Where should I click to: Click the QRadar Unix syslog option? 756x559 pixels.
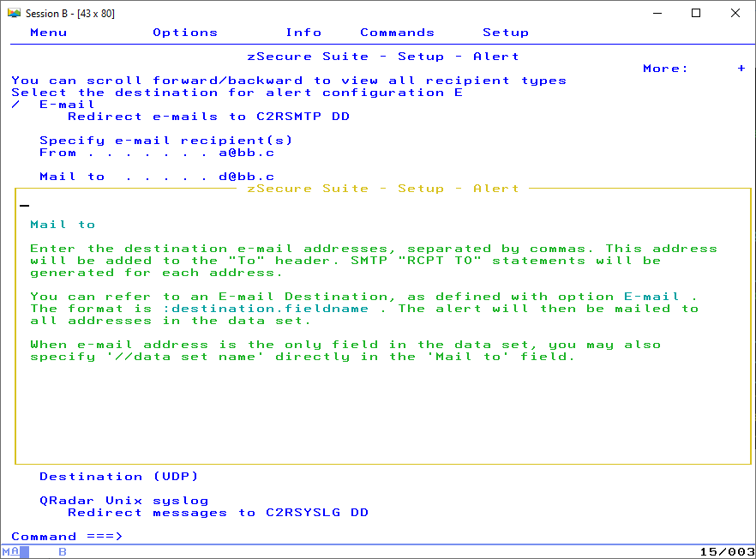pyautogui.click(x=124, y=501)
